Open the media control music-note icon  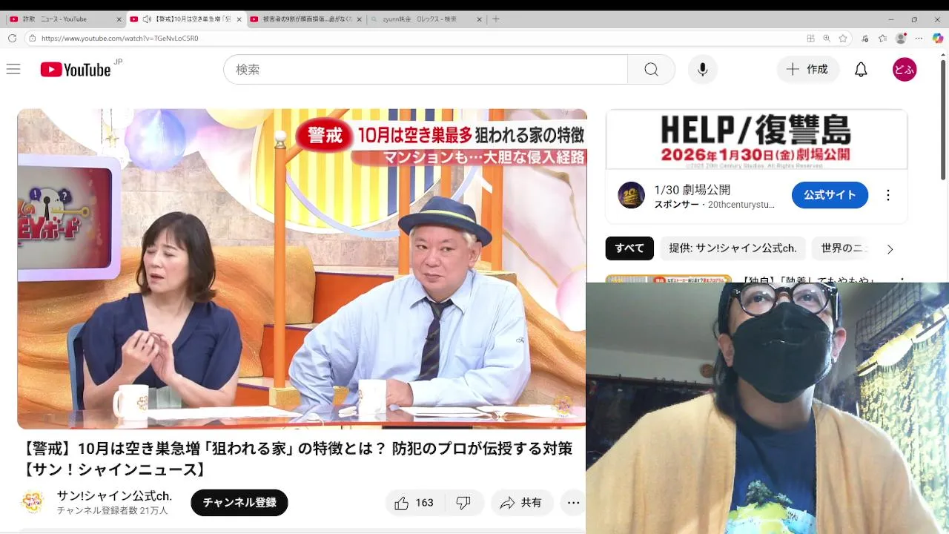click(865, 38)
